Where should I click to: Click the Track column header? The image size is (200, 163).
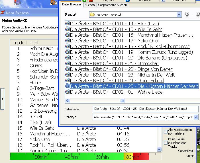point(18,43)
